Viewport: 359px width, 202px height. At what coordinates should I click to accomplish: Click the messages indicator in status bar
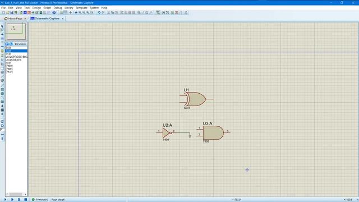pyautogui.click(x=40, y=200)
